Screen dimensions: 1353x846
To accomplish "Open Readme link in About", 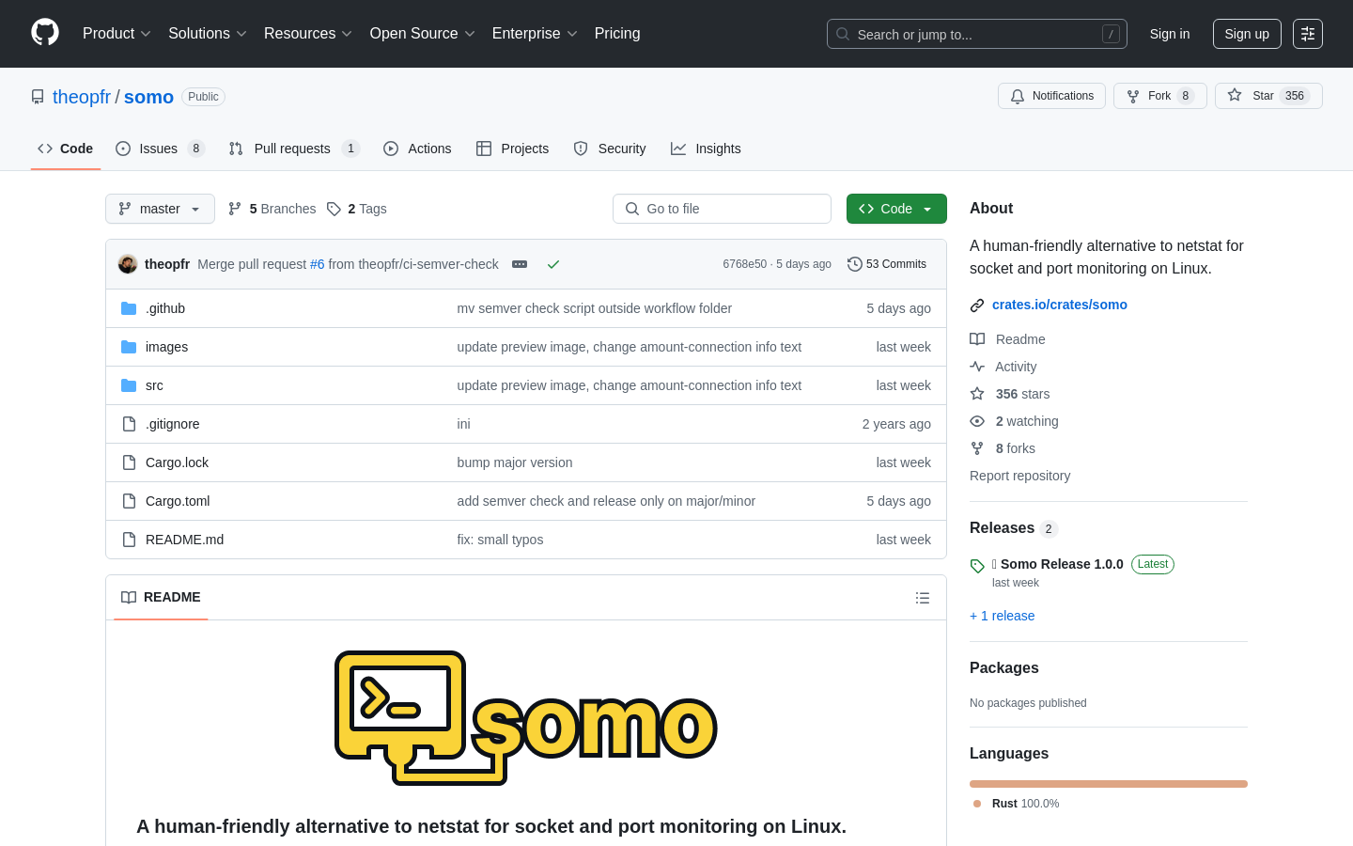I will 1008,339.
